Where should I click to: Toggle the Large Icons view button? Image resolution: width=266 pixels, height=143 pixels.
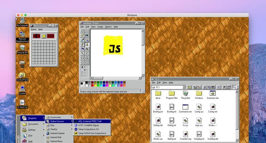pos(234,87)
